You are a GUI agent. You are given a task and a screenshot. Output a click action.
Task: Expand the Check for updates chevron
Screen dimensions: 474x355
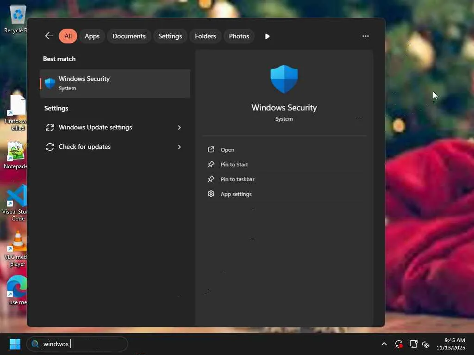(179, 147)
